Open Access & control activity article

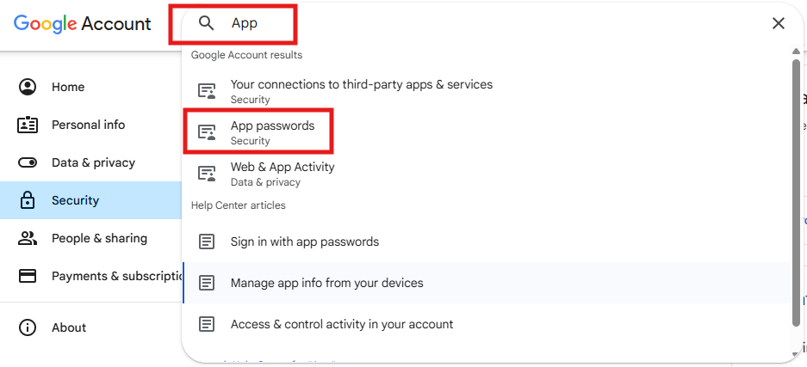[342, 324]
